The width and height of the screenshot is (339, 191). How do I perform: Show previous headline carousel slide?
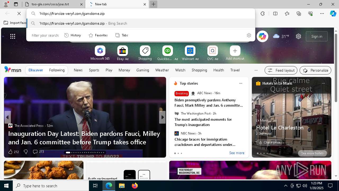pyautogui.click(x=7, y=117)
